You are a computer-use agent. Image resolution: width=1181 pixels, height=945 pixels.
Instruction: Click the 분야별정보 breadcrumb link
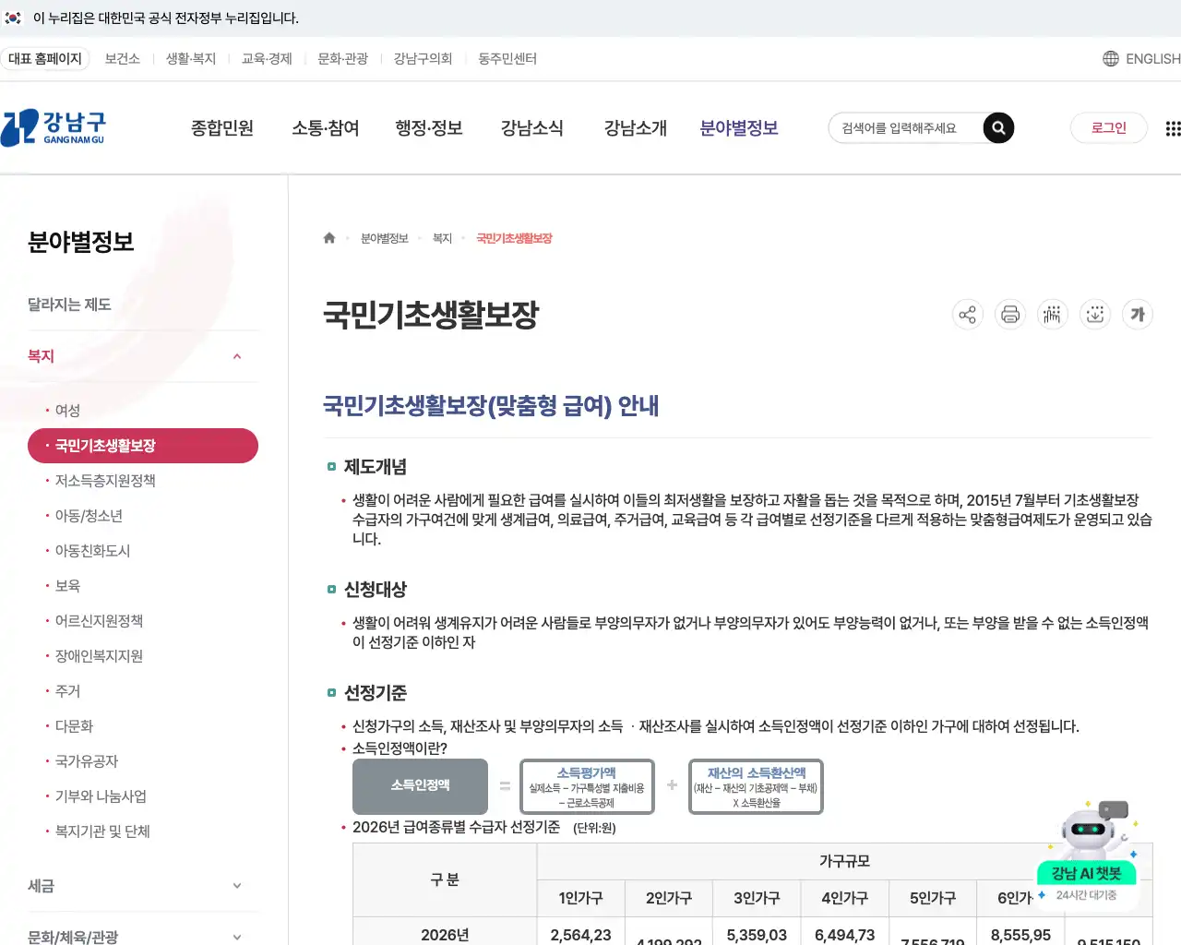click(x=384, y=238)
